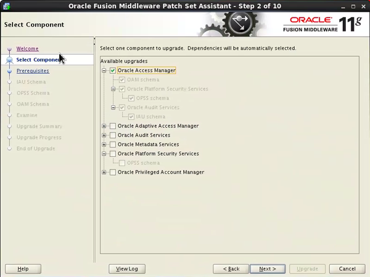Click the unchecked OPSS schema checkbox

point(122,163)
